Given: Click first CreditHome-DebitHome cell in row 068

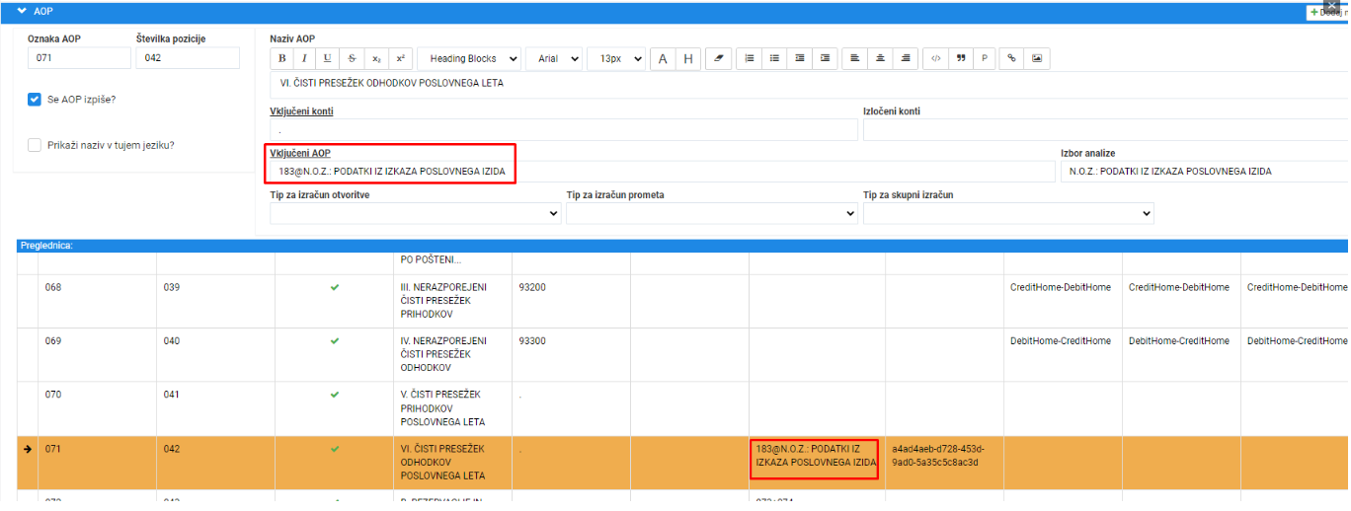Looking at the screenshot, I should [x=1063, y=301].
